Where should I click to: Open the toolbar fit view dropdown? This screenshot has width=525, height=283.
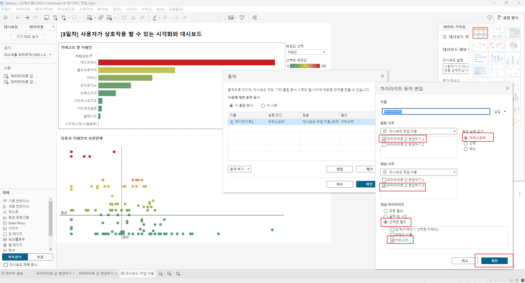[206, 18]
